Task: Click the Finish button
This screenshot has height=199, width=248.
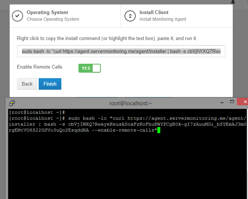Action: [50, 84]
